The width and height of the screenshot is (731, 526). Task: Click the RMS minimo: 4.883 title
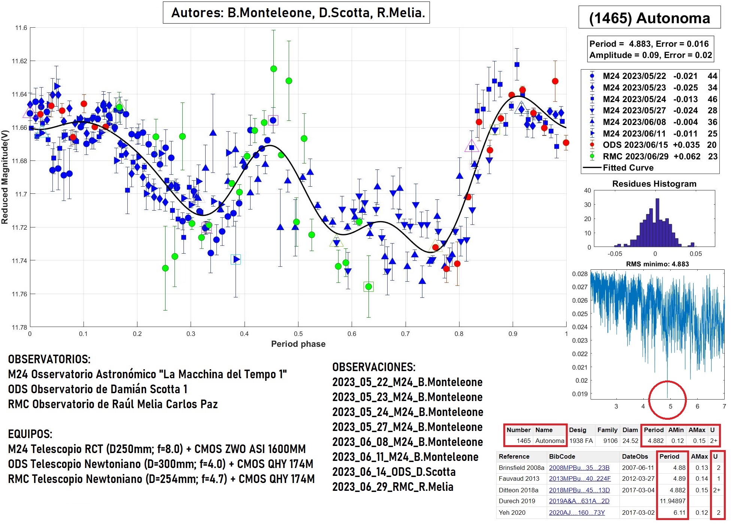point(657,264)
